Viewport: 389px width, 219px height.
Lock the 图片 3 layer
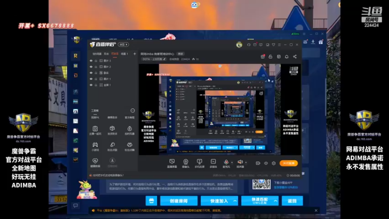point(96,60)
